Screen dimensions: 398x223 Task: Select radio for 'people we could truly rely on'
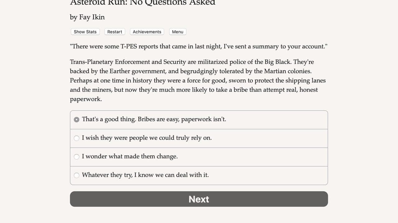coord(76,138)
